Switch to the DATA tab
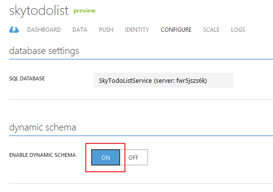Screen dimensions: 273x192 click(80, 30)
